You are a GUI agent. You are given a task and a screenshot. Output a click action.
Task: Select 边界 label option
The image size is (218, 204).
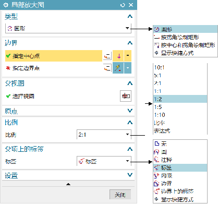[180, 184]
